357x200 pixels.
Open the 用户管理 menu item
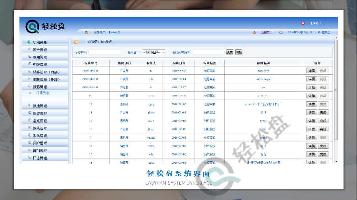45,143
